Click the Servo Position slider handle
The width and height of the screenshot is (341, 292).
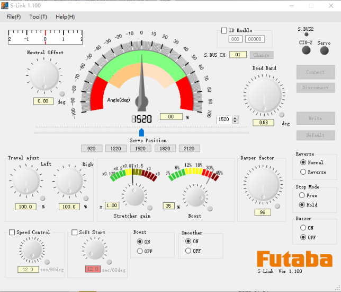(x=141, y=132)
